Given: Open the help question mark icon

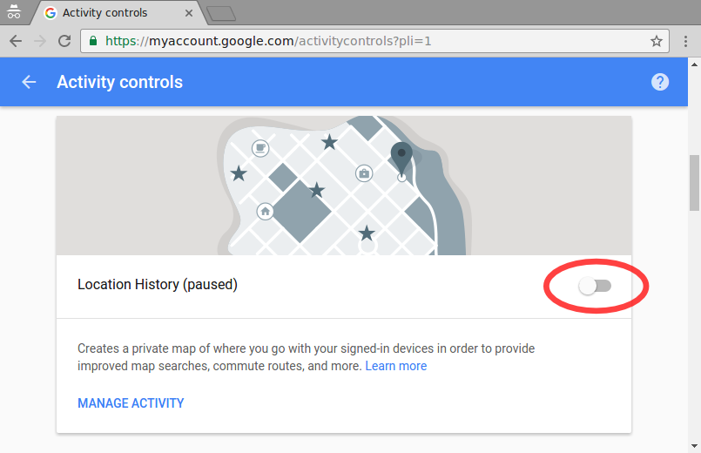Looking at the screenshot, I should point(660,82).
